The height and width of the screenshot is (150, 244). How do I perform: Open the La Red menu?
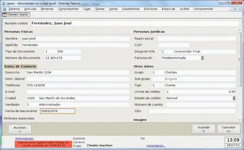[x=184, y=9]
